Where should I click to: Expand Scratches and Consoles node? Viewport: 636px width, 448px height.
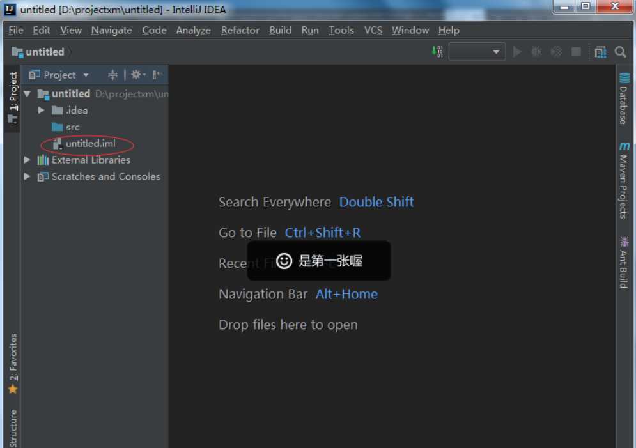(27, 177)
